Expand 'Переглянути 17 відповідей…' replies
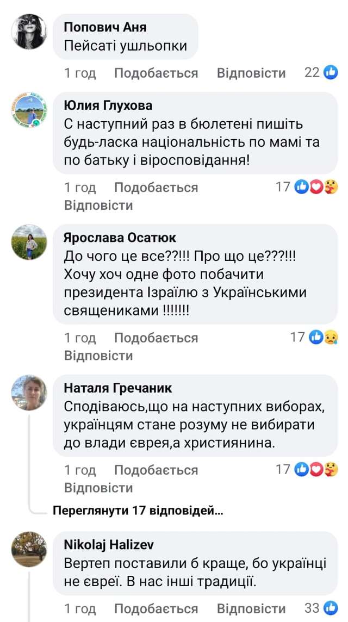The width and height of the screenshot is (348, 622). click(x=138, y=511)
